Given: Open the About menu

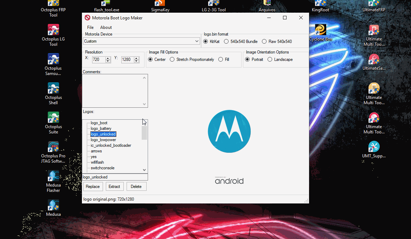Looking at the screenshot, I should (106, 27).
